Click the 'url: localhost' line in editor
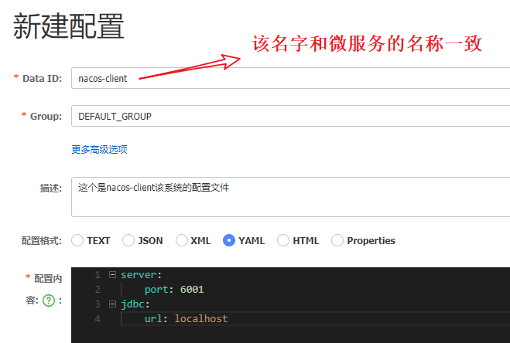Screen dimensions: 510x343 tap(186, 318)
